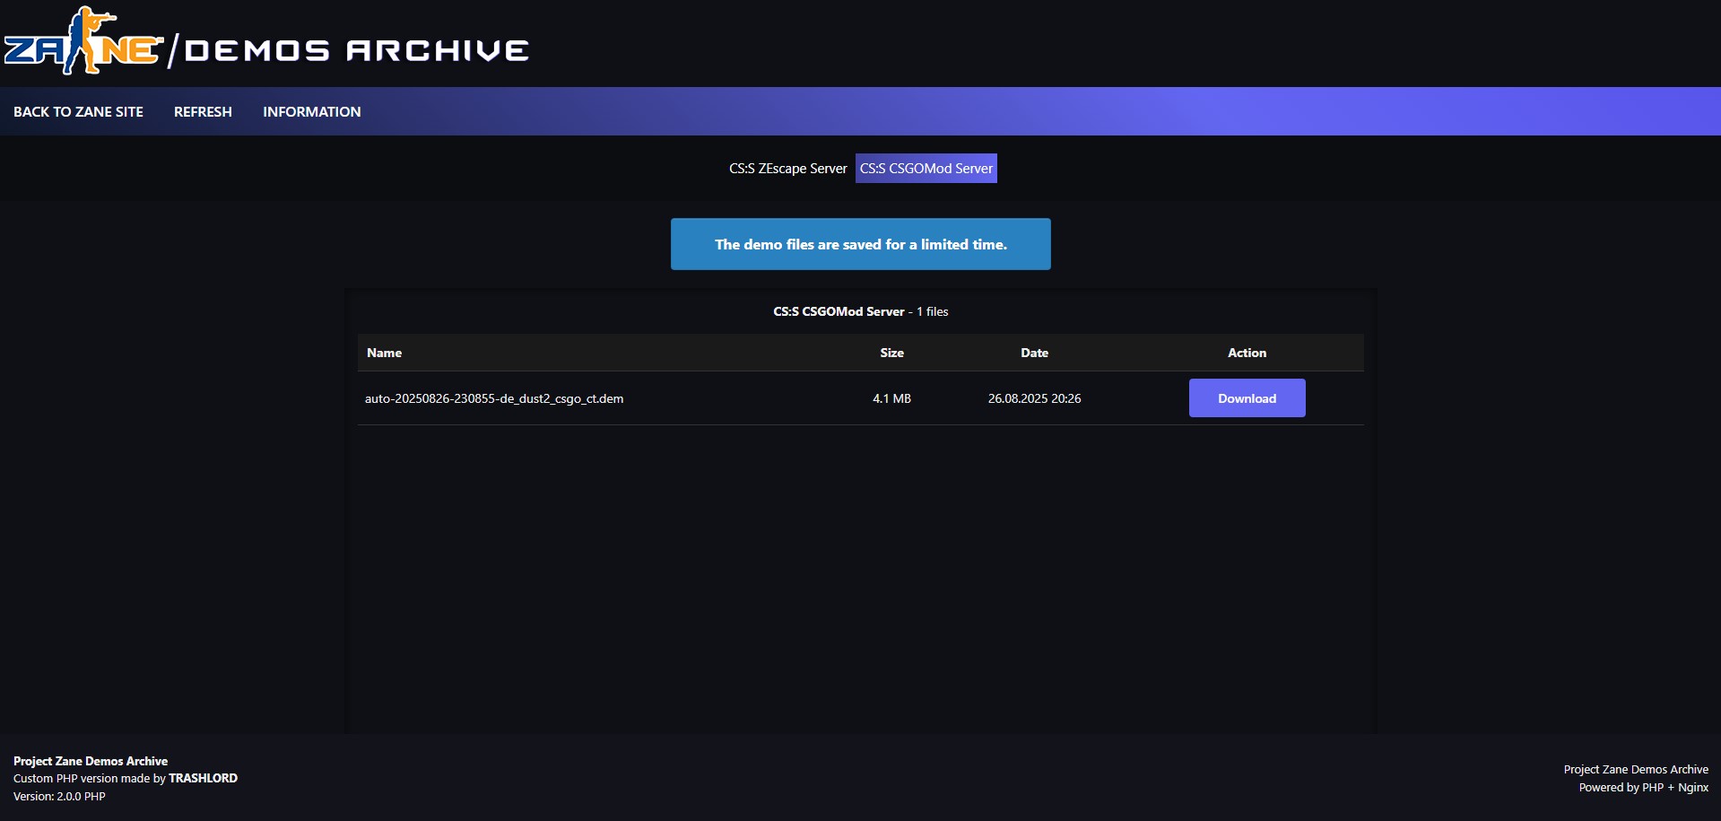Click the Demos Archive header title
This screenshot has width=1721, height=821.
(x=356, y=50)
